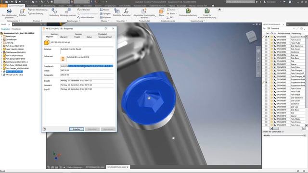This screenshot has height=173, width=308.
Task: Click the Konturvereinfachung icon
Action: coord(188,11)
